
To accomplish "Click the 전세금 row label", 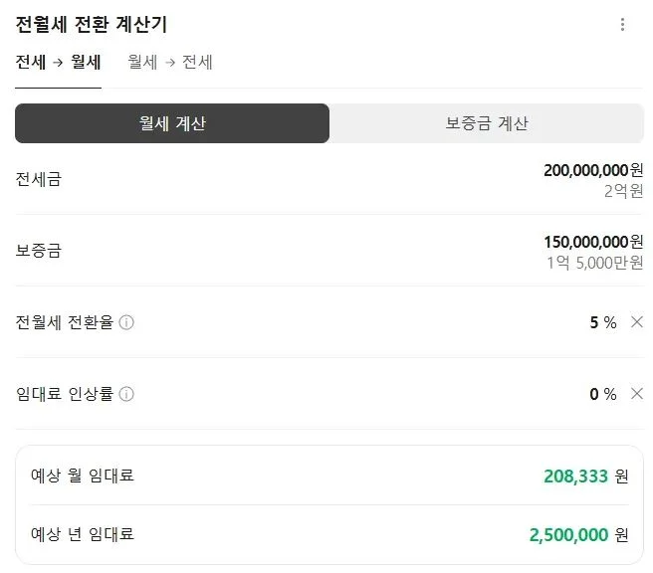I will click(39, 179).
